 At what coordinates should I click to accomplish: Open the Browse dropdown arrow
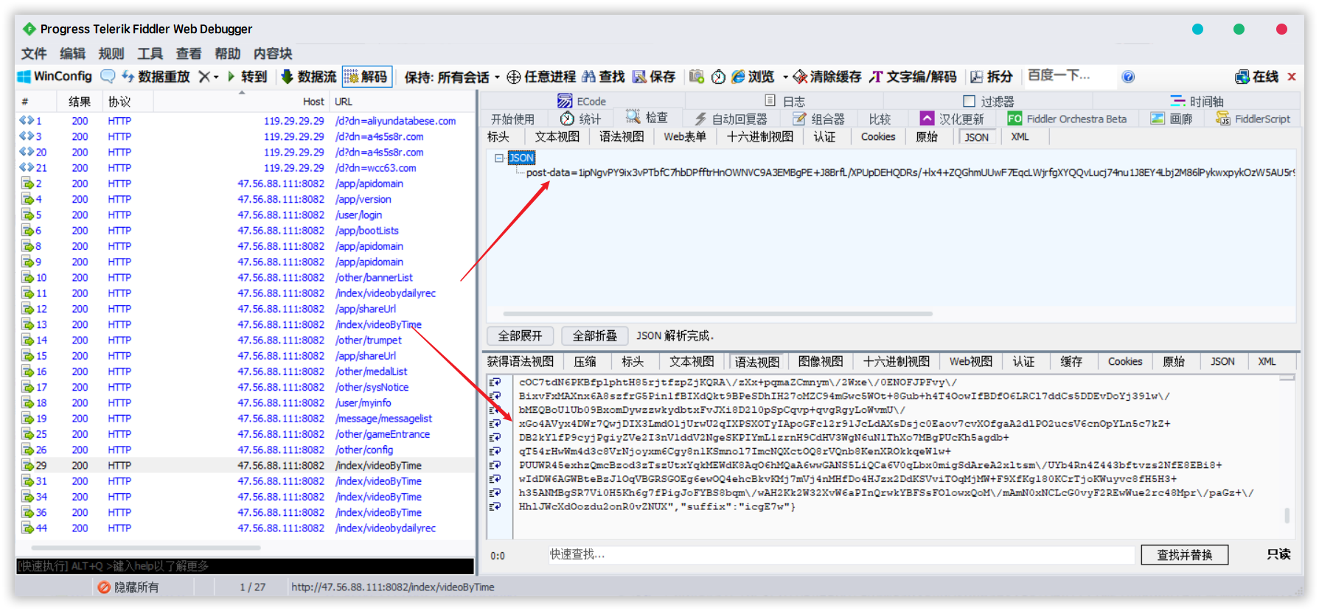point(785,77)
